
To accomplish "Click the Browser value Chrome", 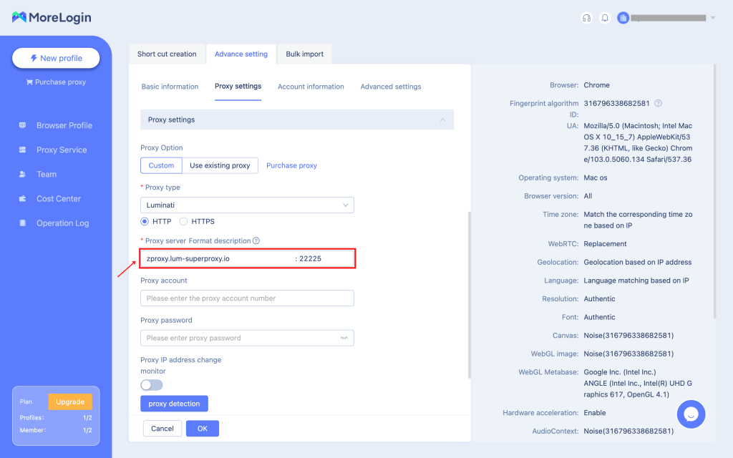I will pyautogui.click(x=596, y=85).
